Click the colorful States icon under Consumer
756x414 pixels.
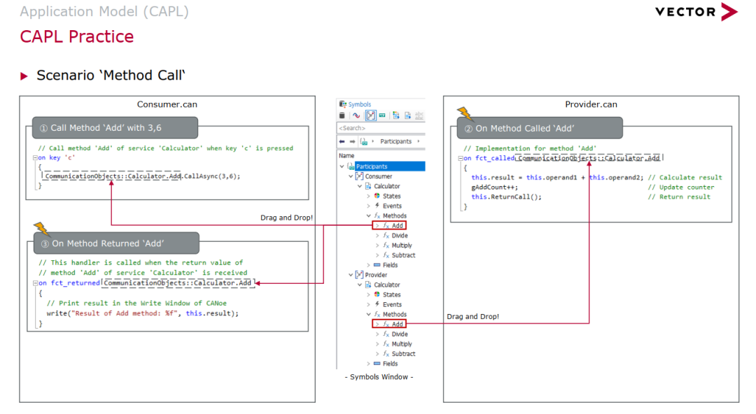click(x=377, y=196)
